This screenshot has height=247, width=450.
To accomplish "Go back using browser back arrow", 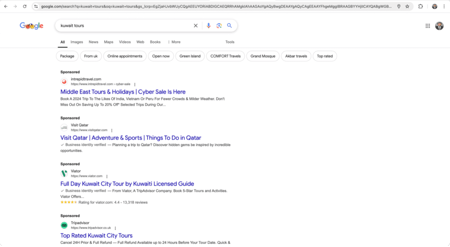I will pyautogui.click(x=6, y=6).
